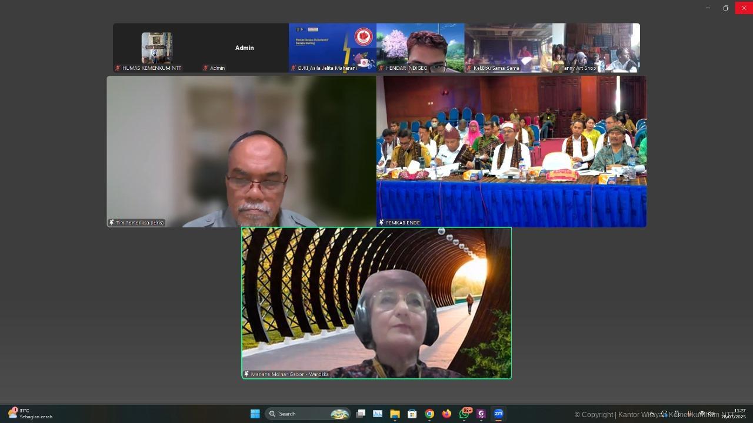Open File Explorer from the taskbar
Screen dimensions: 753x423
click(395, 414)
